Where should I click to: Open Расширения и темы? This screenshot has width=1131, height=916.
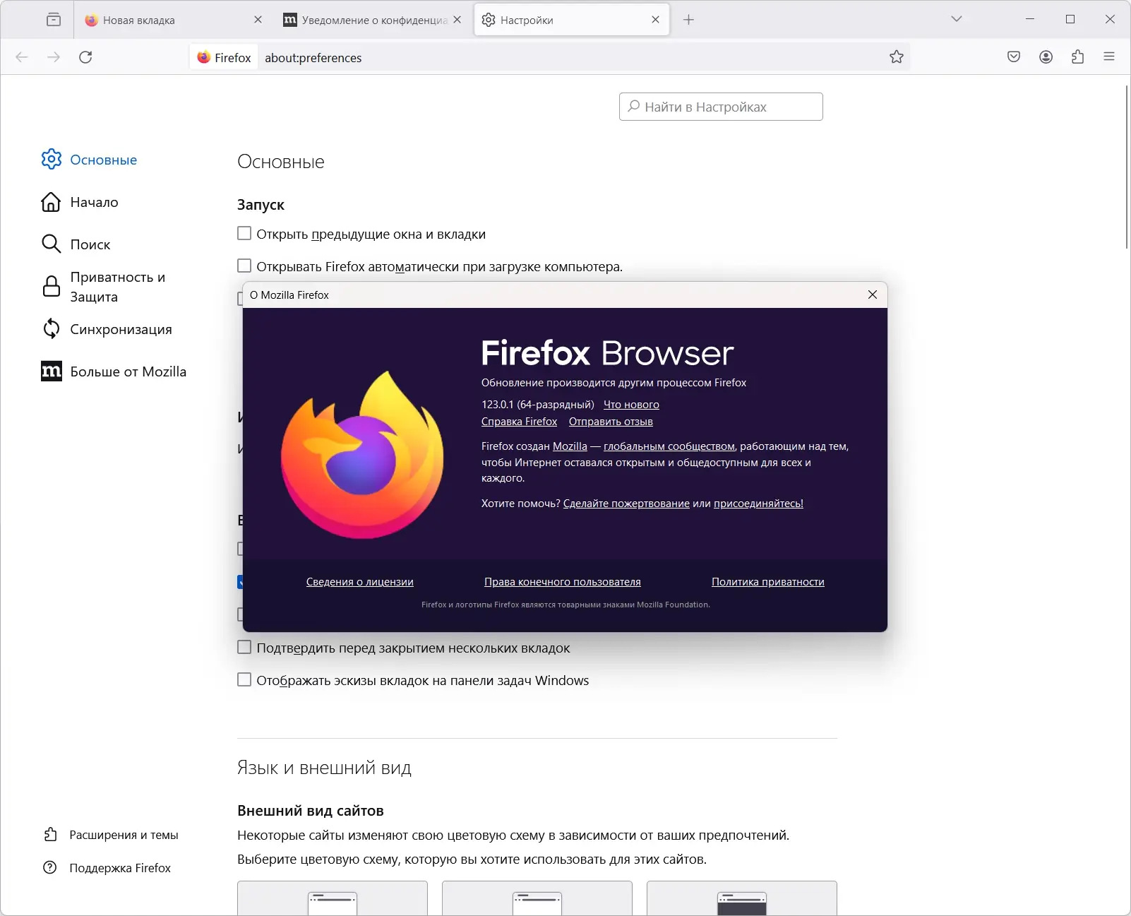coord(123,834)
